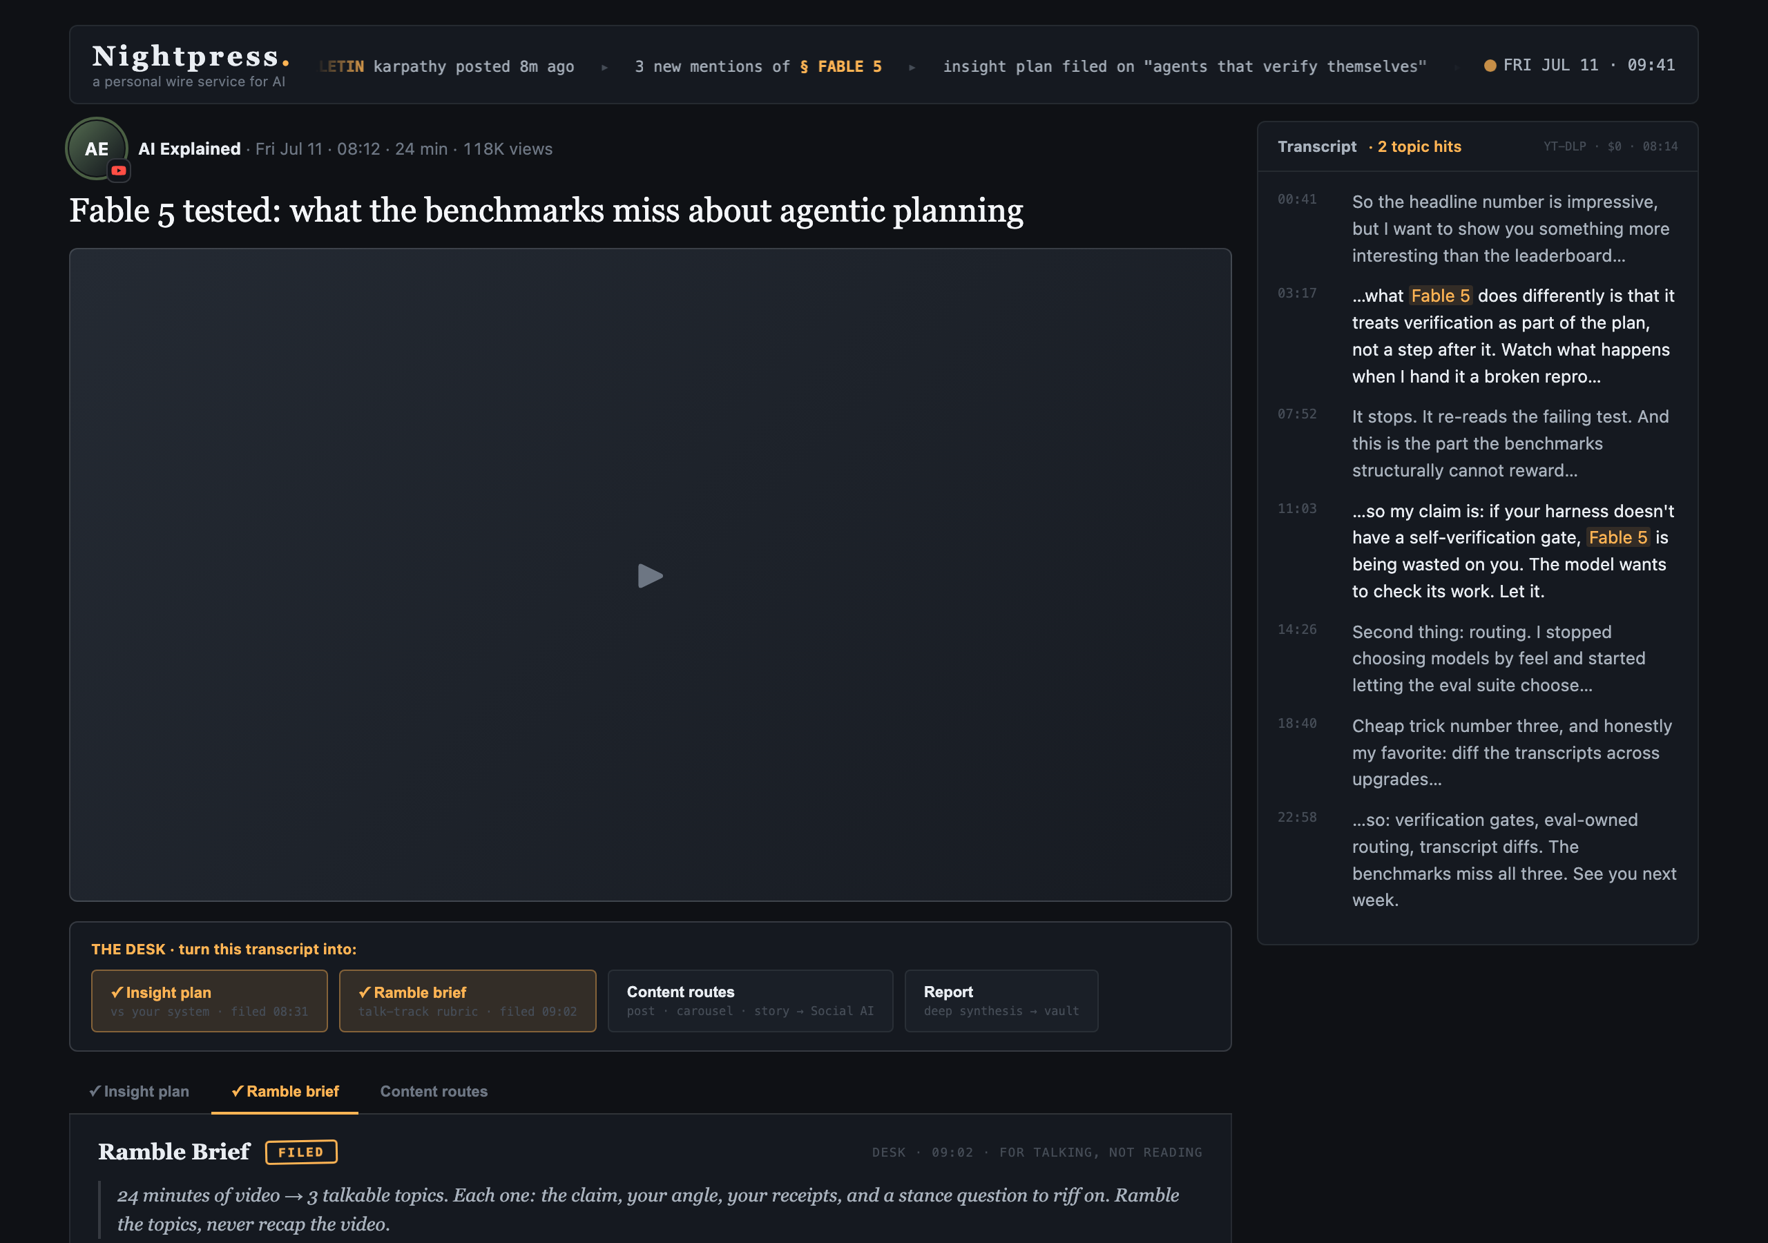This screenshot has width=1768, height=1243.
Task: Select the 'Cheap trick number three' transcript line
Action: 1514,753
